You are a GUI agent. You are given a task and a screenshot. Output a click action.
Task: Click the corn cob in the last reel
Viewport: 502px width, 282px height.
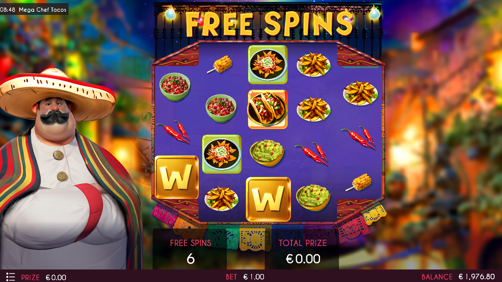click(359, 183)
